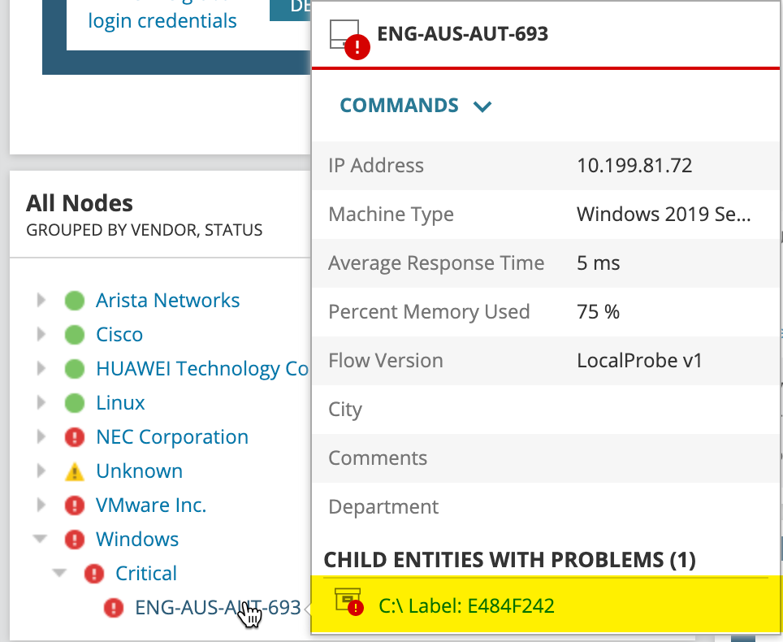Open the login credentials link
783x642 pixels.
pyautogui.click(x=162, y=21)
